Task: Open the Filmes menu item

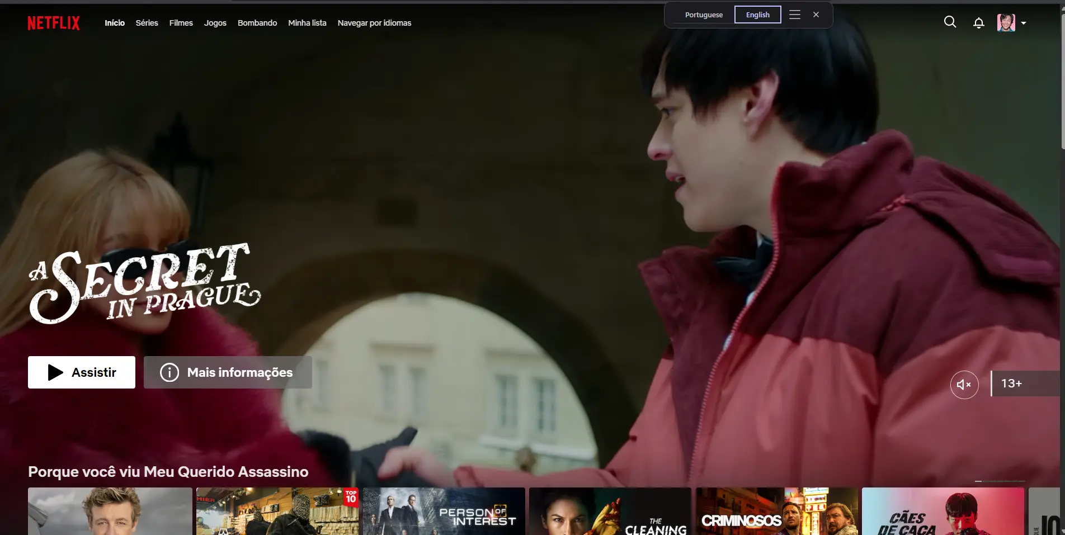Action: pyautogui.click(x=181, y=23)
